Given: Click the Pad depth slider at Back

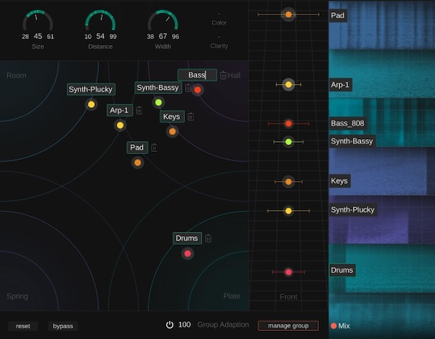Looking at the screenshot, I should pyautogui.click(x=289, y=14).
